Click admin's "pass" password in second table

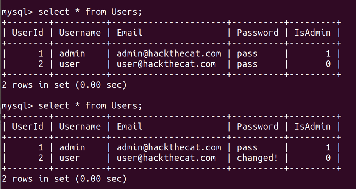point(247,147)
